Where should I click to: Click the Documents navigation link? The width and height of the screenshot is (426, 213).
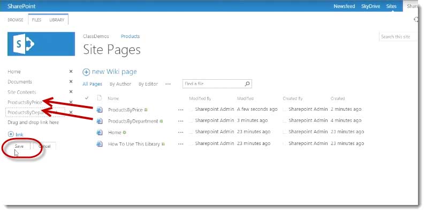[20, 81]
